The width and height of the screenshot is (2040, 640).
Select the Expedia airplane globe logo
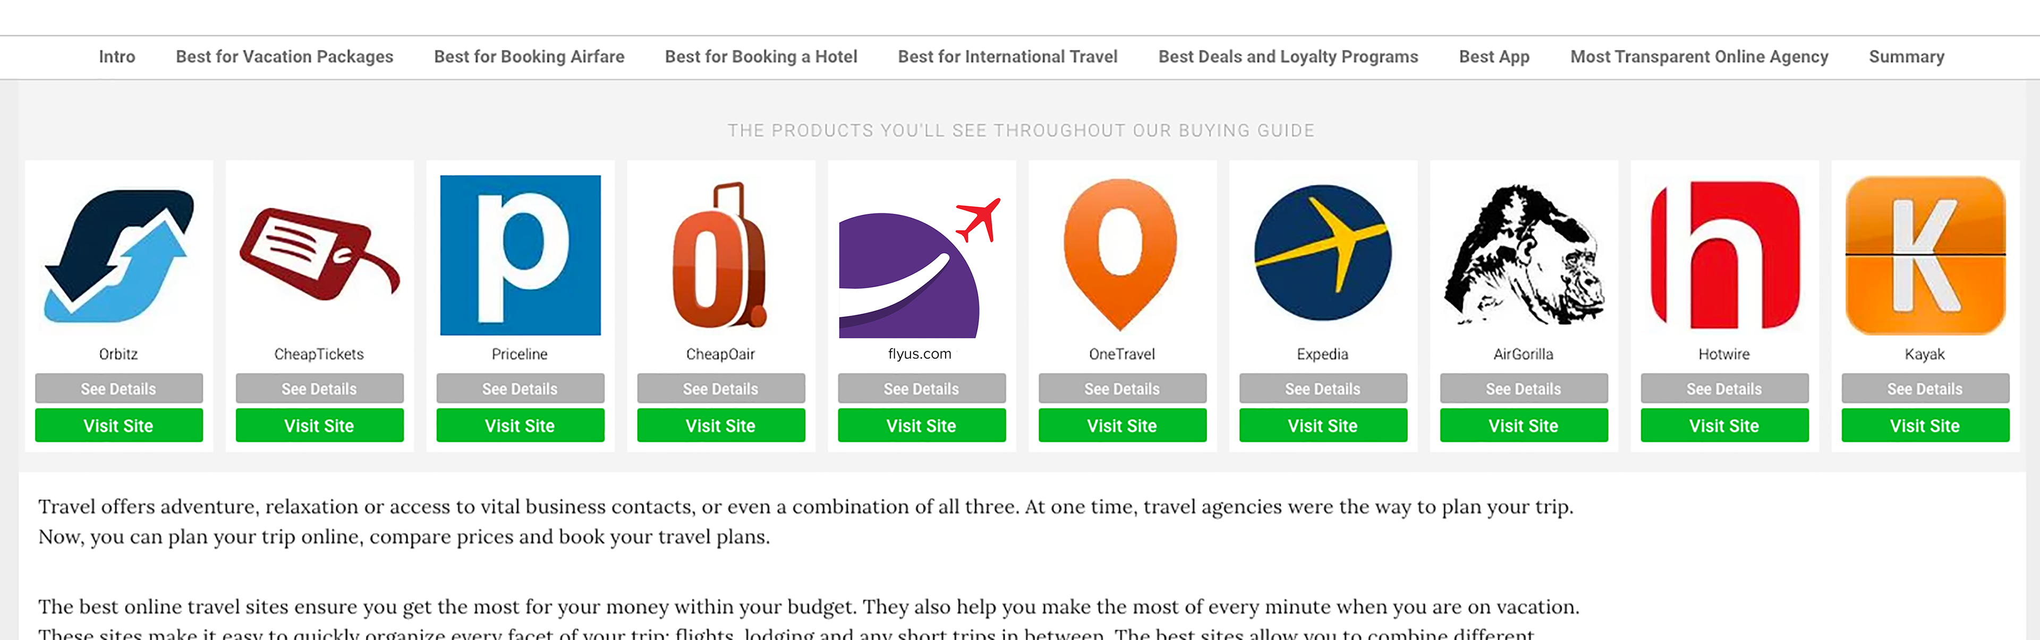point(1322,253)
